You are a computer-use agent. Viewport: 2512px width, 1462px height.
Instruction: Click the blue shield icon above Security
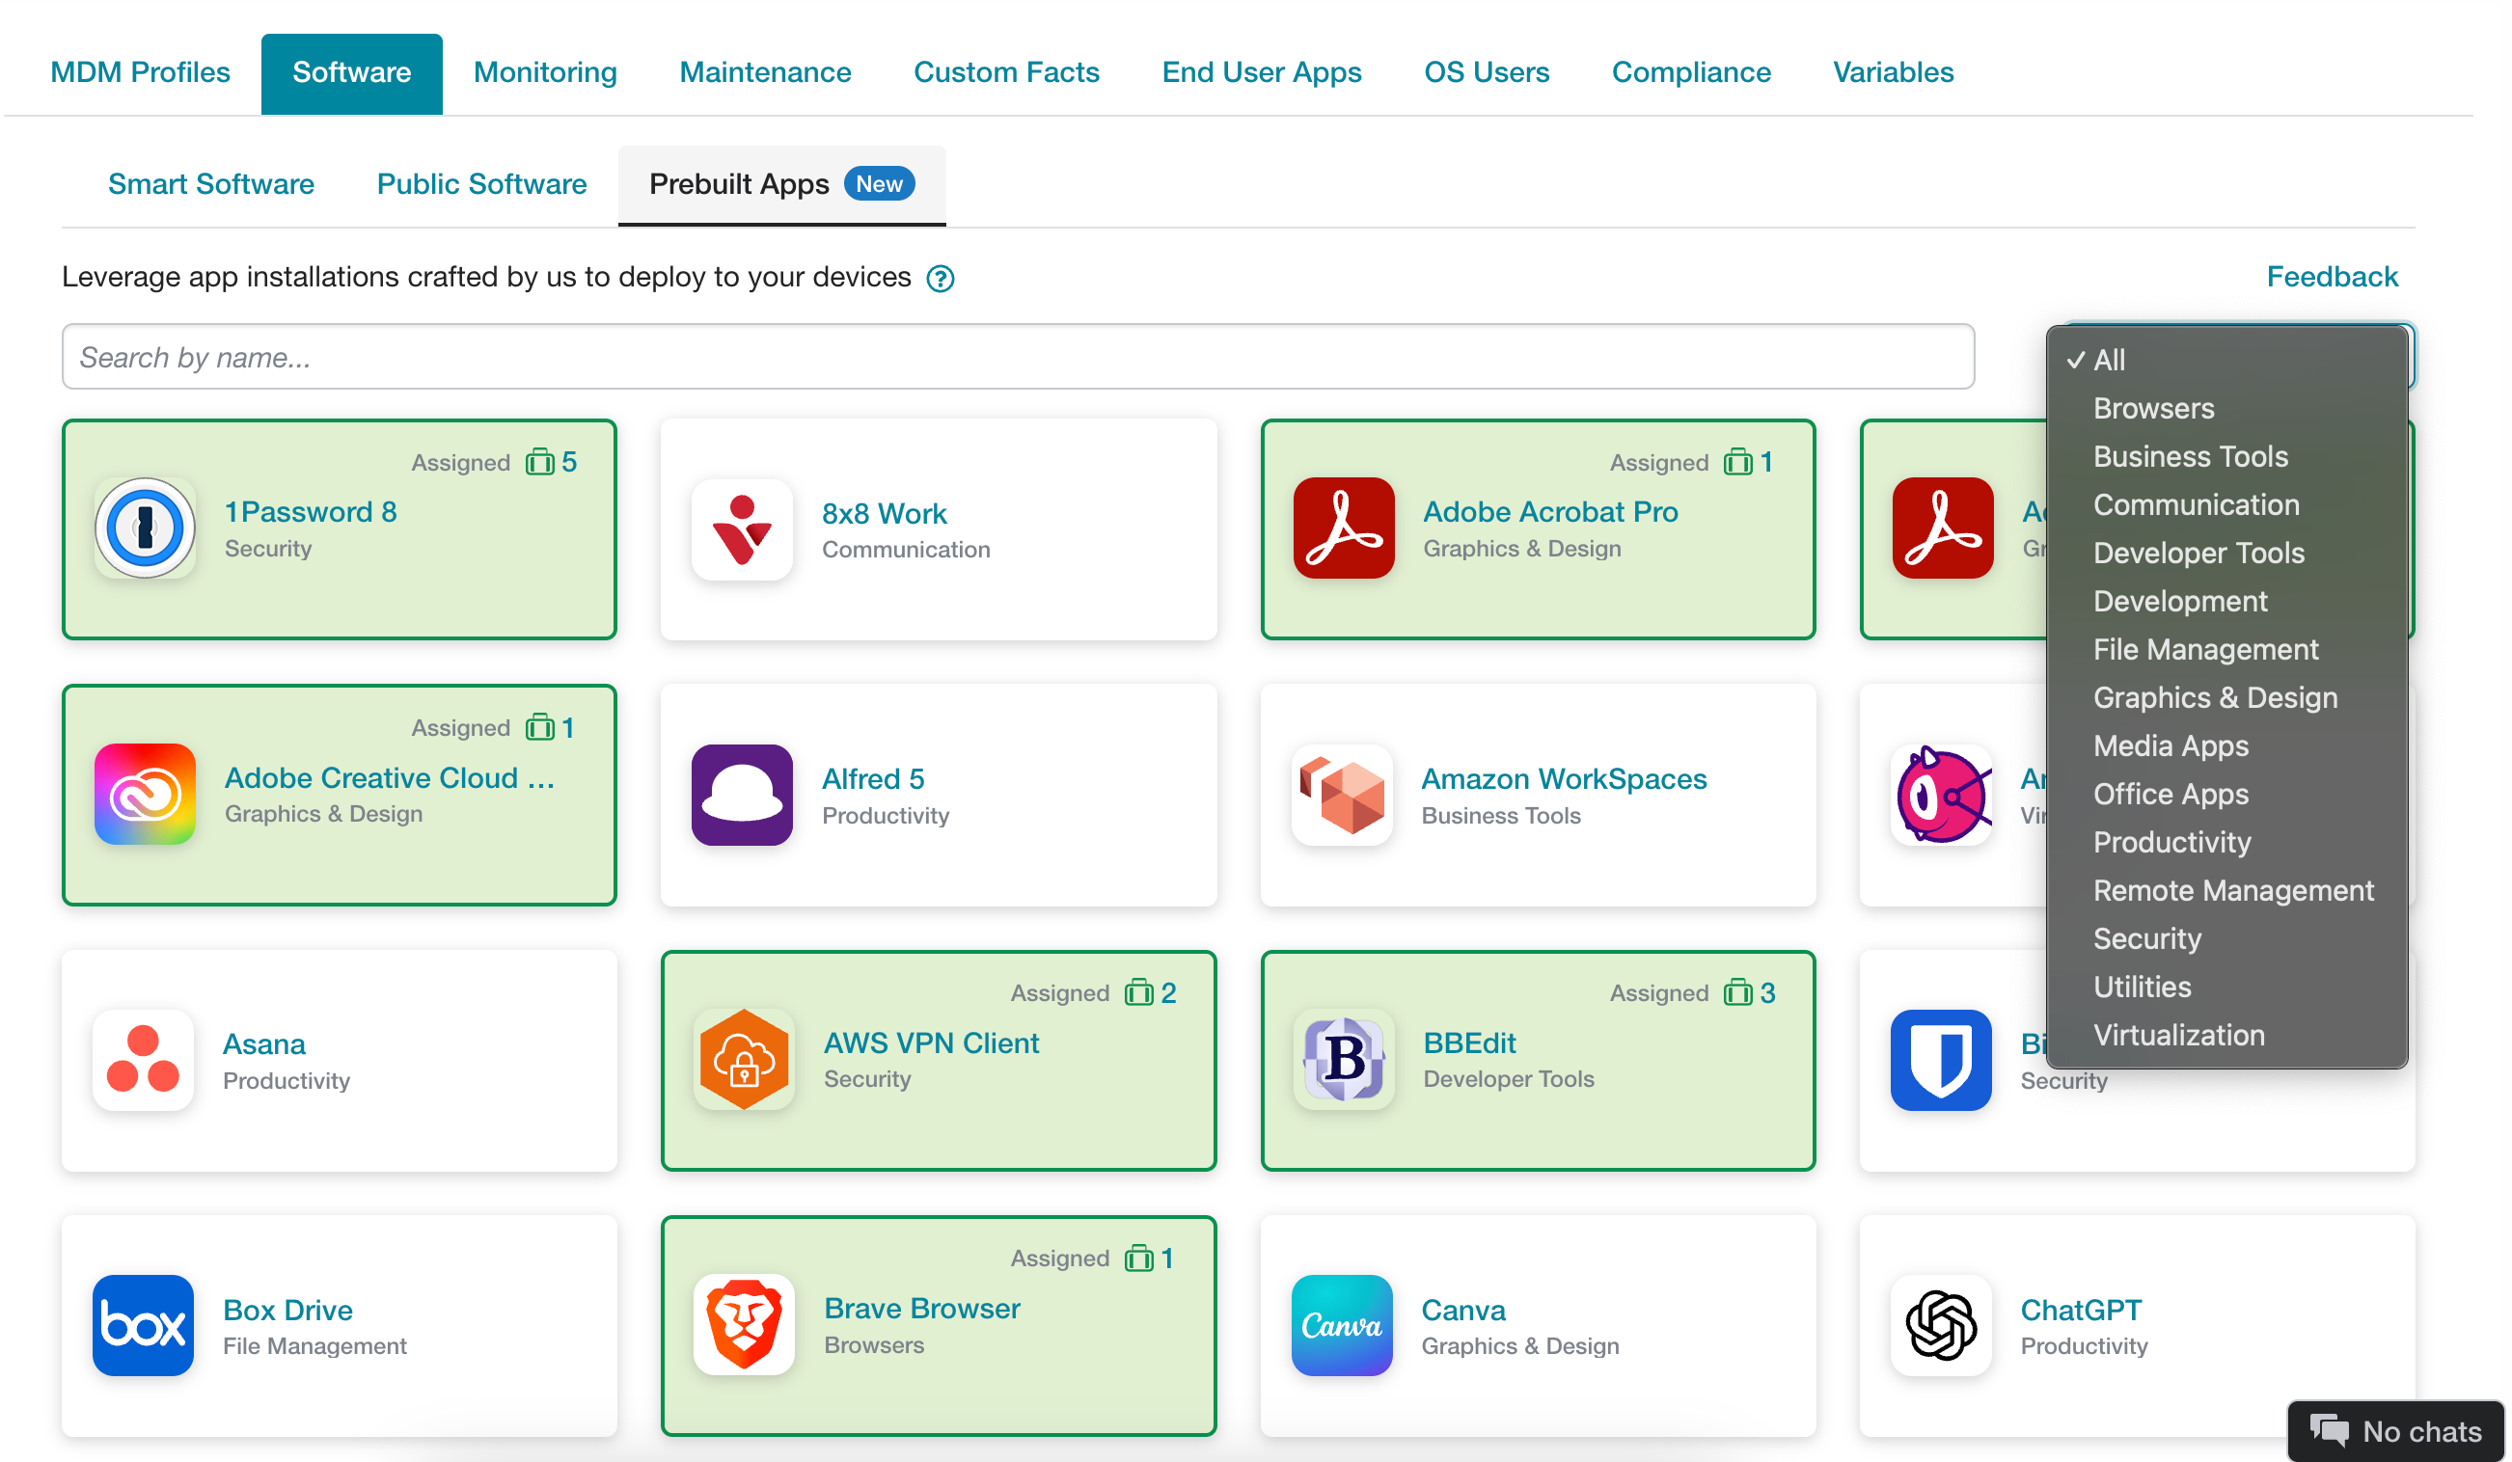point(1941,1061)
